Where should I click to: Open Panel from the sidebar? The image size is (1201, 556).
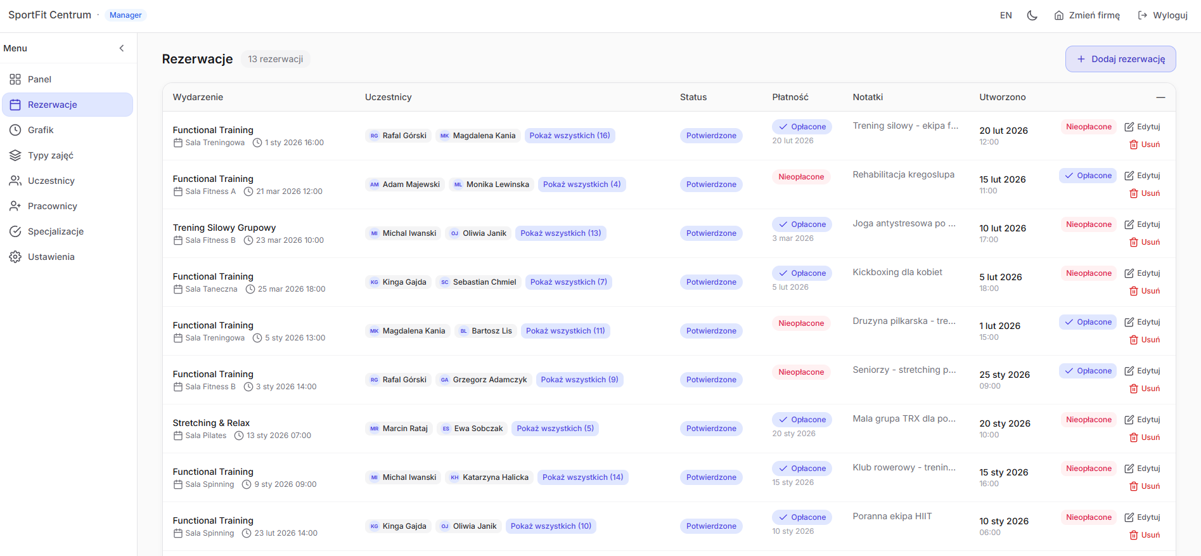[39, 79]
